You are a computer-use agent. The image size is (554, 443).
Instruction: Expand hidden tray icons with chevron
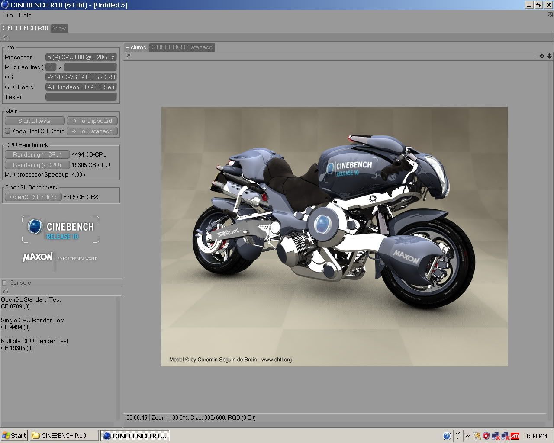pos(468,436)
